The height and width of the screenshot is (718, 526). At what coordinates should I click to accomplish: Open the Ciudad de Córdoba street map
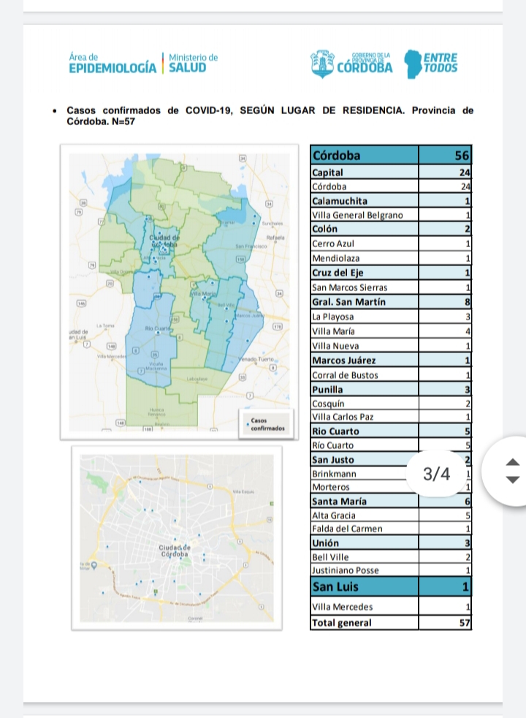179,537
